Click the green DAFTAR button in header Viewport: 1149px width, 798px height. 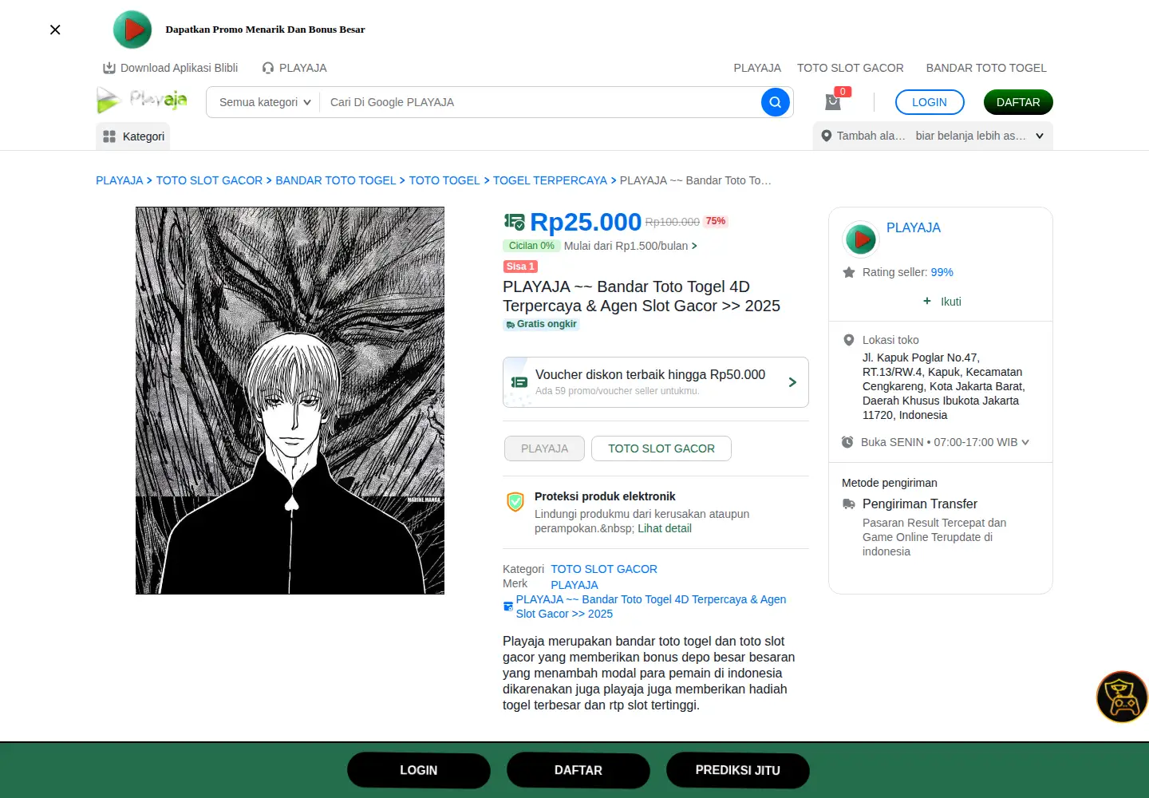pos(1018,102)
